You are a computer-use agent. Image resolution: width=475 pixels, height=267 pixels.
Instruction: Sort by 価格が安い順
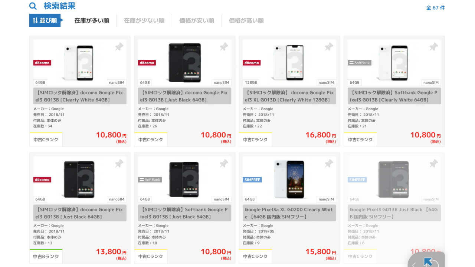[x=197, y=20]
